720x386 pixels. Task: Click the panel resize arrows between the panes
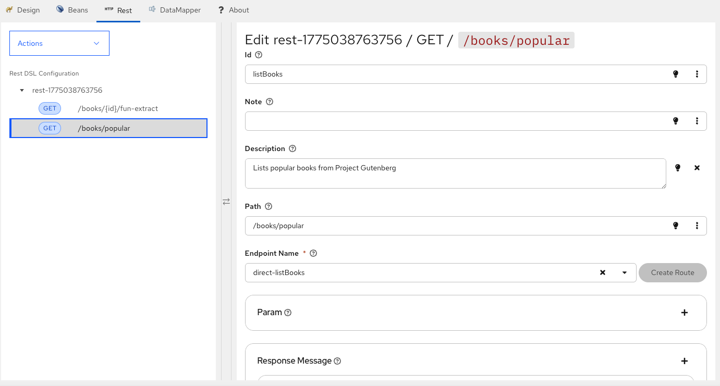(226, 202)
